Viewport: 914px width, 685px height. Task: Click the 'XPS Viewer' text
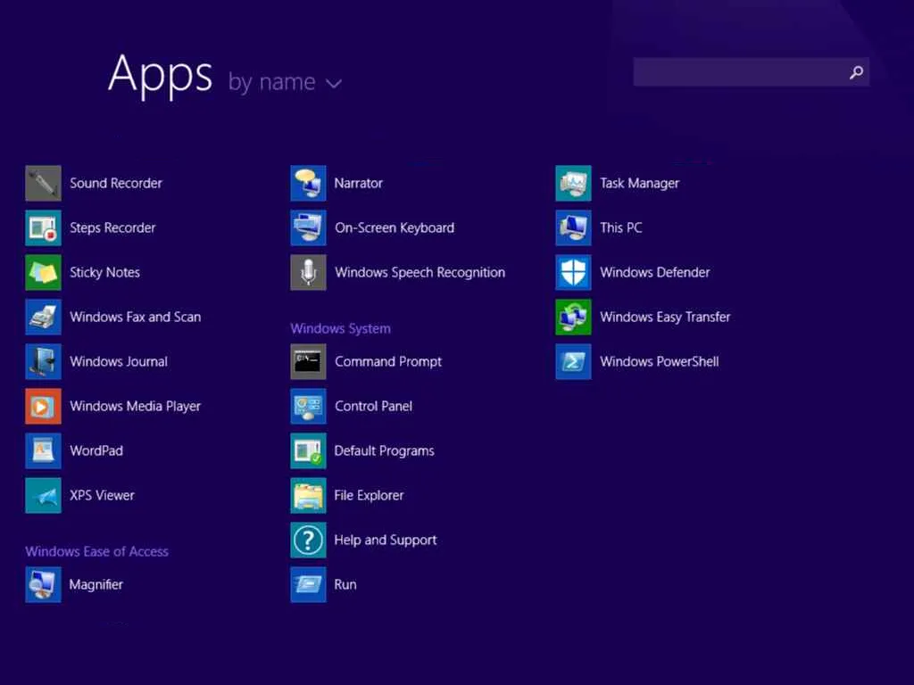pos(102,495)
